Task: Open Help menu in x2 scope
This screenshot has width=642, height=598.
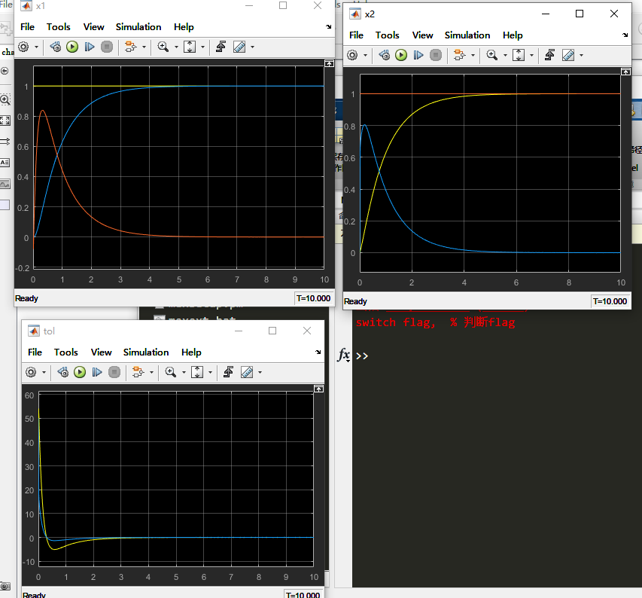Action: [513, 35]
